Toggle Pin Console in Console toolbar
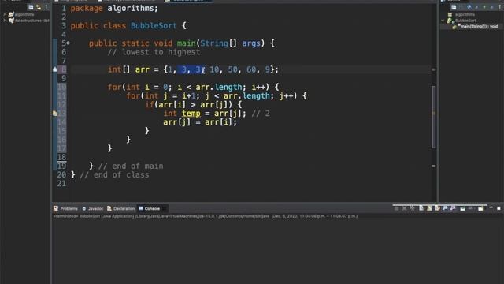This screenshot has height=284, width=504. pyautogui.click(x=462, y=208)
